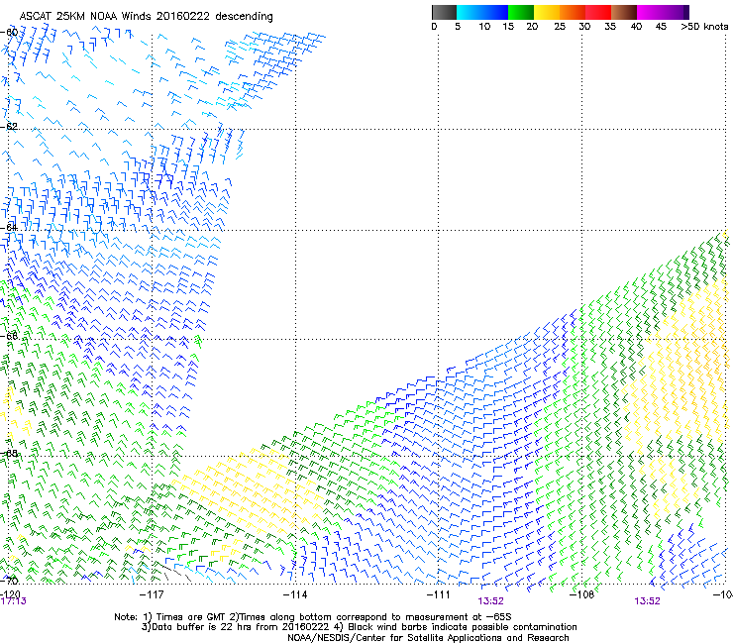Click the '30' legend scale label
733x644 pixels.
click(x=584, y=27)
